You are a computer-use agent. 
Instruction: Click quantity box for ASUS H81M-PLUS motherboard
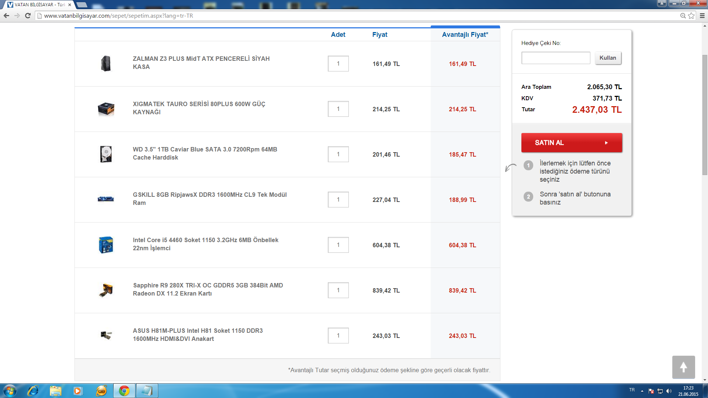point(338,336)
